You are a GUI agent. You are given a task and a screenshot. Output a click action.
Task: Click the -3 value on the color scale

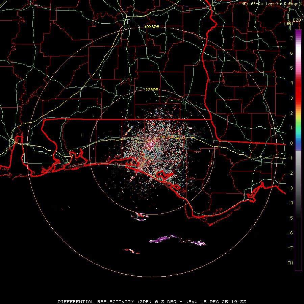click(x=290, y=188)
